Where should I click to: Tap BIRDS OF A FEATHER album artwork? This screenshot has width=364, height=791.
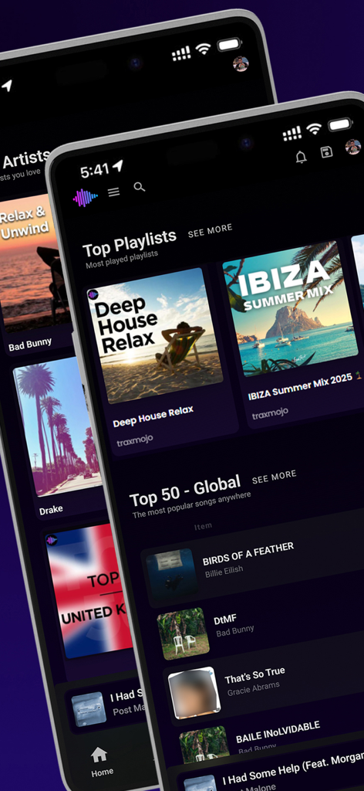coord(170,575)
